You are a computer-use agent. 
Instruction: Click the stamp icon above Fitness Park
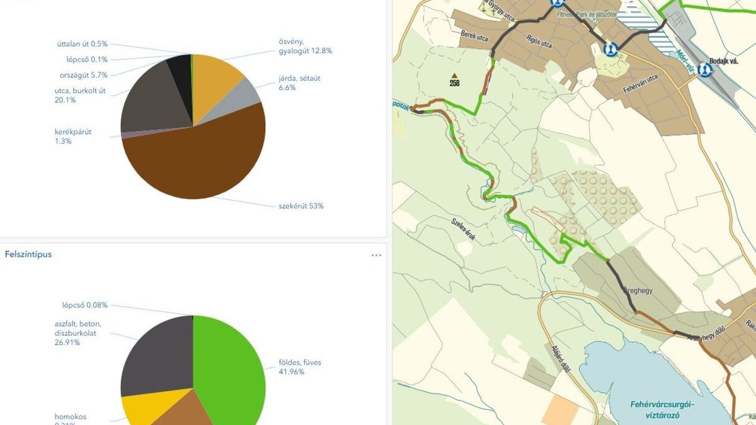tap(556, 3)
